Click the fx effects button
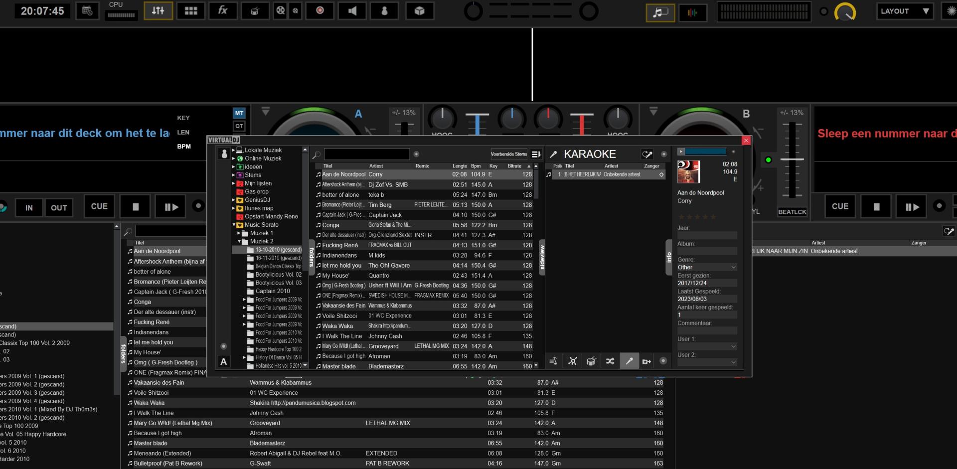The height and width of the screenshot is (469, 957). pyautogui.click(x=223, y=11)
